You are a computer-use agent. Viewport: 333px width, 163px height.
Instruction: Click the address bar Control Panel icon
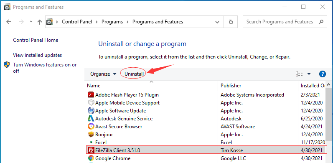tap(49, 22)
